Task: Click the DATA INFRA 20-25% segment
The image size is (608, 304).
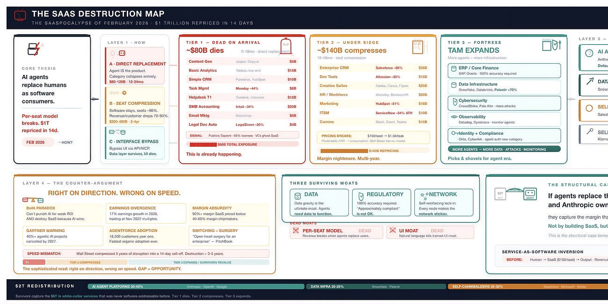Action: [x=376, y=286]
